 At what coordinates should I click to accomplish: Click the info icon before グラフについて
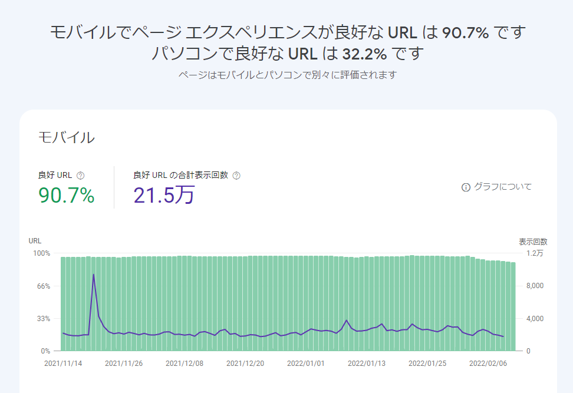pyautogui.click(x=466, y=187)
